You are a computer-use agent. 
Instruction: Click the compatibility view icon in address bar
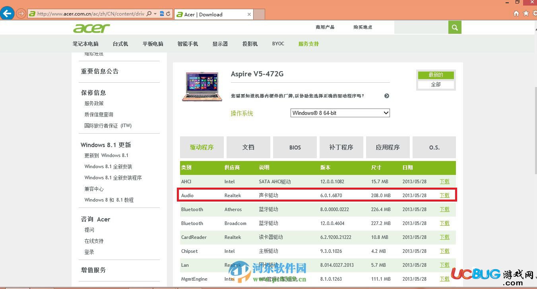point(162,14)
